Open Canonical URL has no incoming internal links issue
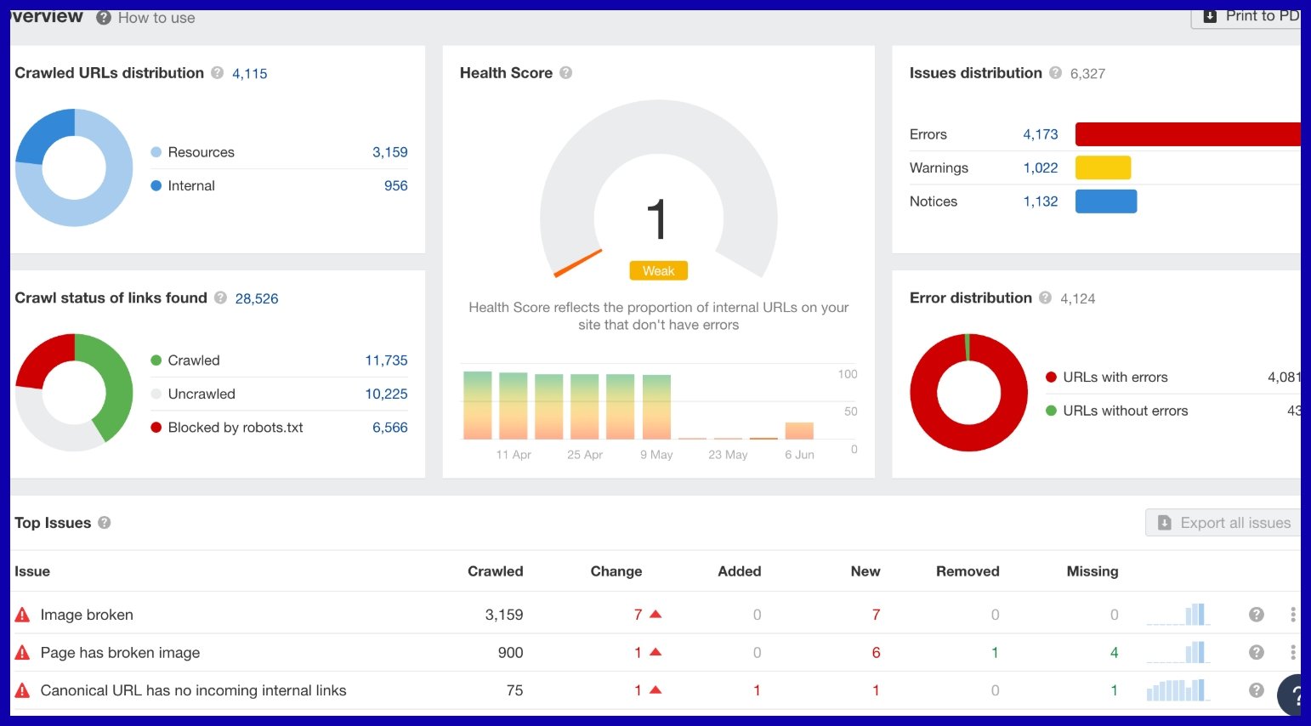The width and height of the screenshot is (1311, 726). (193, 690)
